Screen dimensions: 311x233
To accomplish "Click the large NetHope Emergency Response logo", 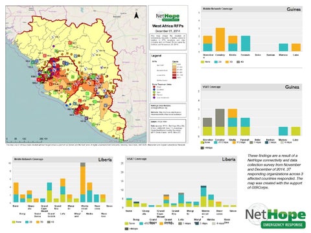I will 275,216.
